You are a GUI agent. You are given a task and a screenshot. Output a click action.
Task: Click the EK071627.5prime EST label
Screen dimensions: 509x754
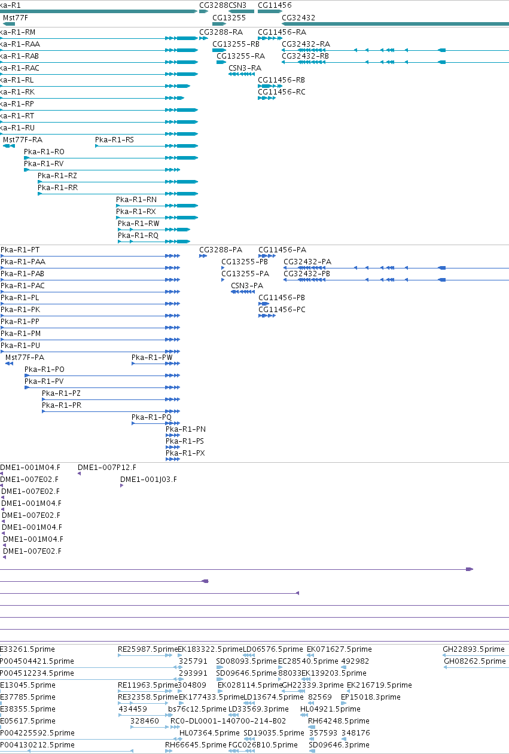coord(339,649)
